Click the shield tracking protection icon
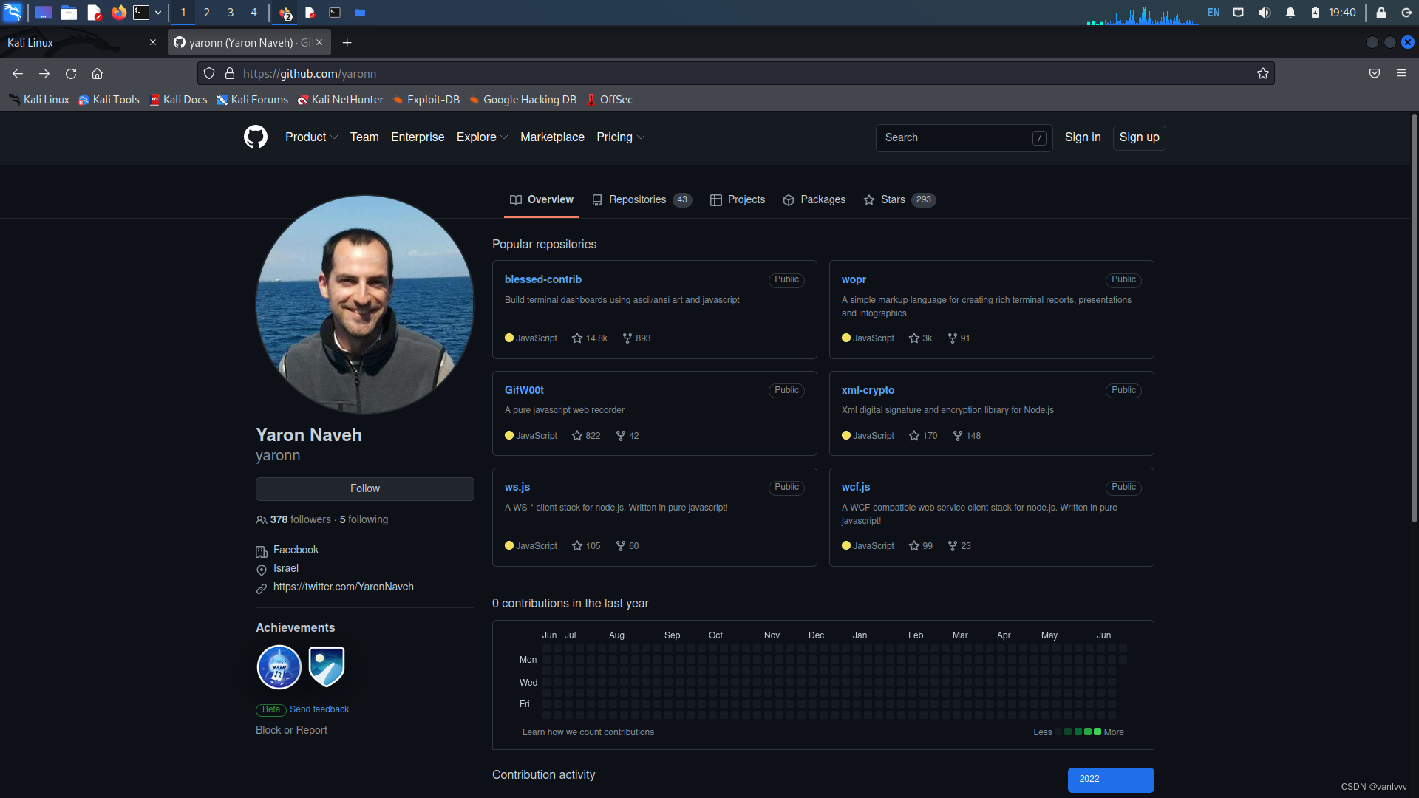The width and height of the screenshot is (1419, 798). point(209,73)
